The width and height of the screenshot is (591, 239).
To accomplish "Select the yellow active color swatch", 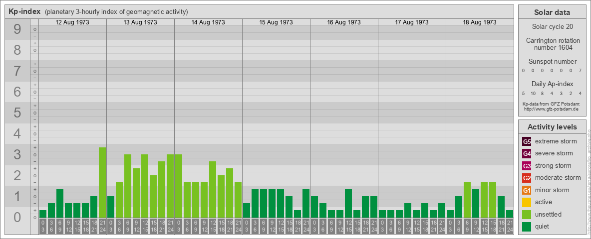I will (527, 202).
